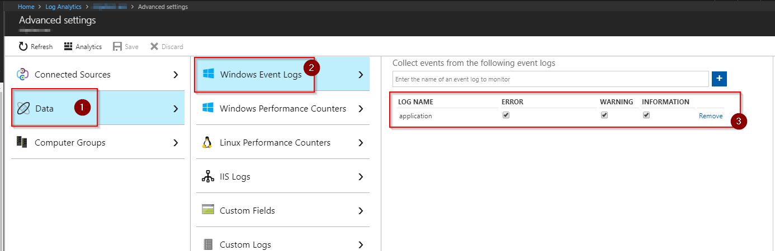Image resolution: width=775 pixels, height=251 pixels.
Task: Expand the Windows Event Logs chevron
Action: [361, 74]
